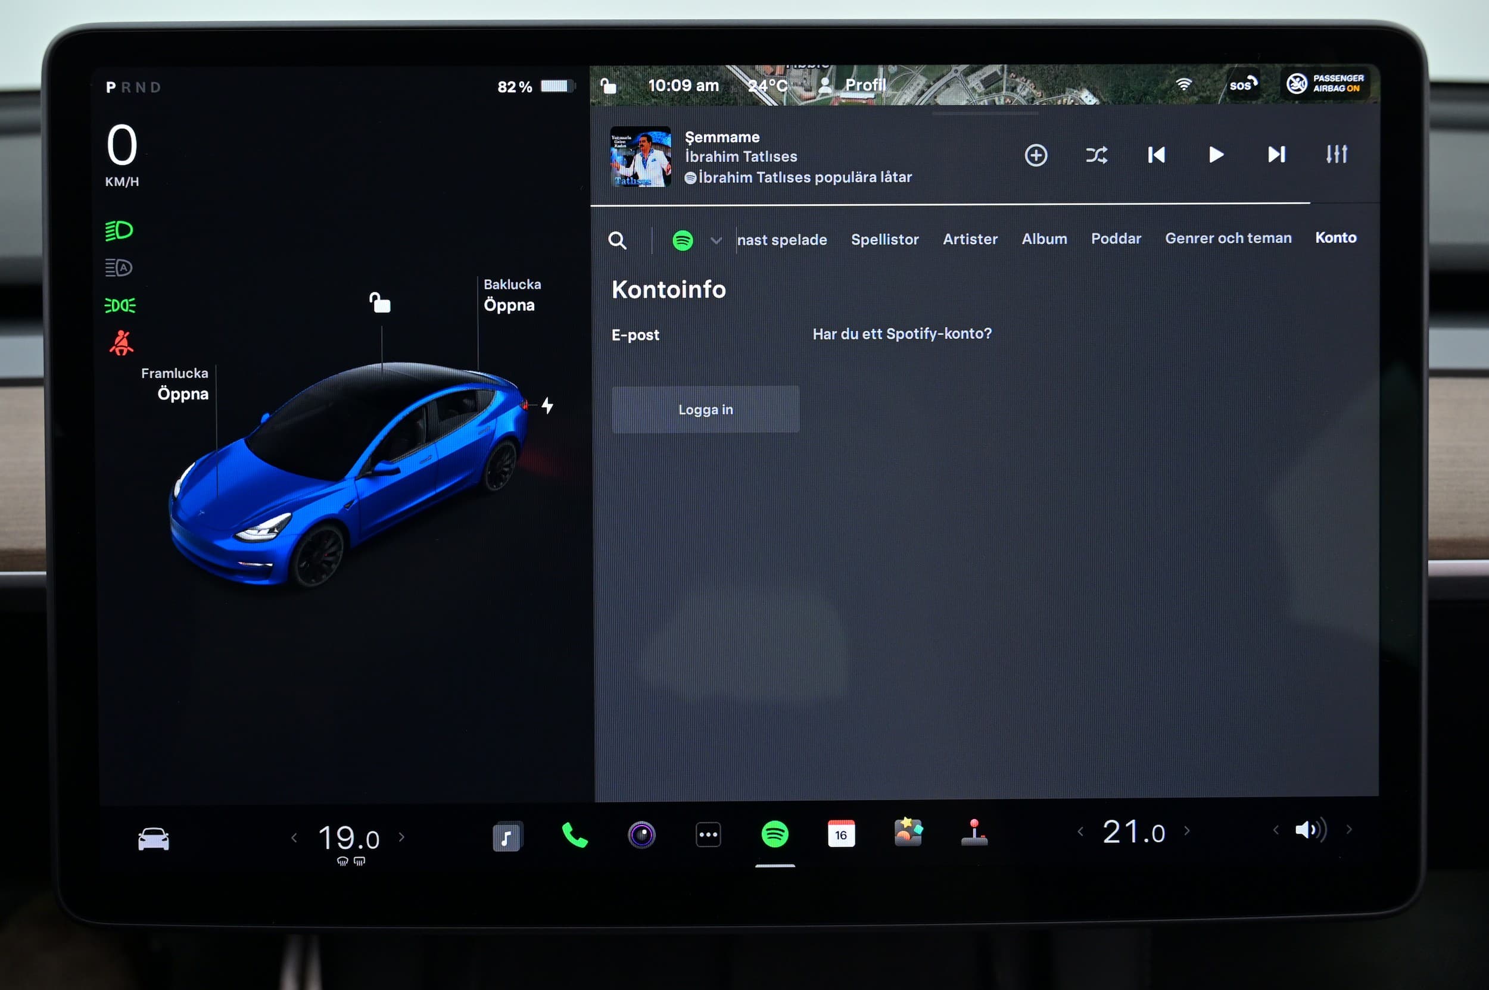Tap the Passenger Airbag ON indicator
This screenshot has width=1489, height=990.
(1325, 83)
